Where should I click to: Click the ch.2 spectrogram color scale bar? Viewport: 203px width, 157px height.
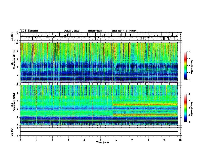click(x=186, y=108)
